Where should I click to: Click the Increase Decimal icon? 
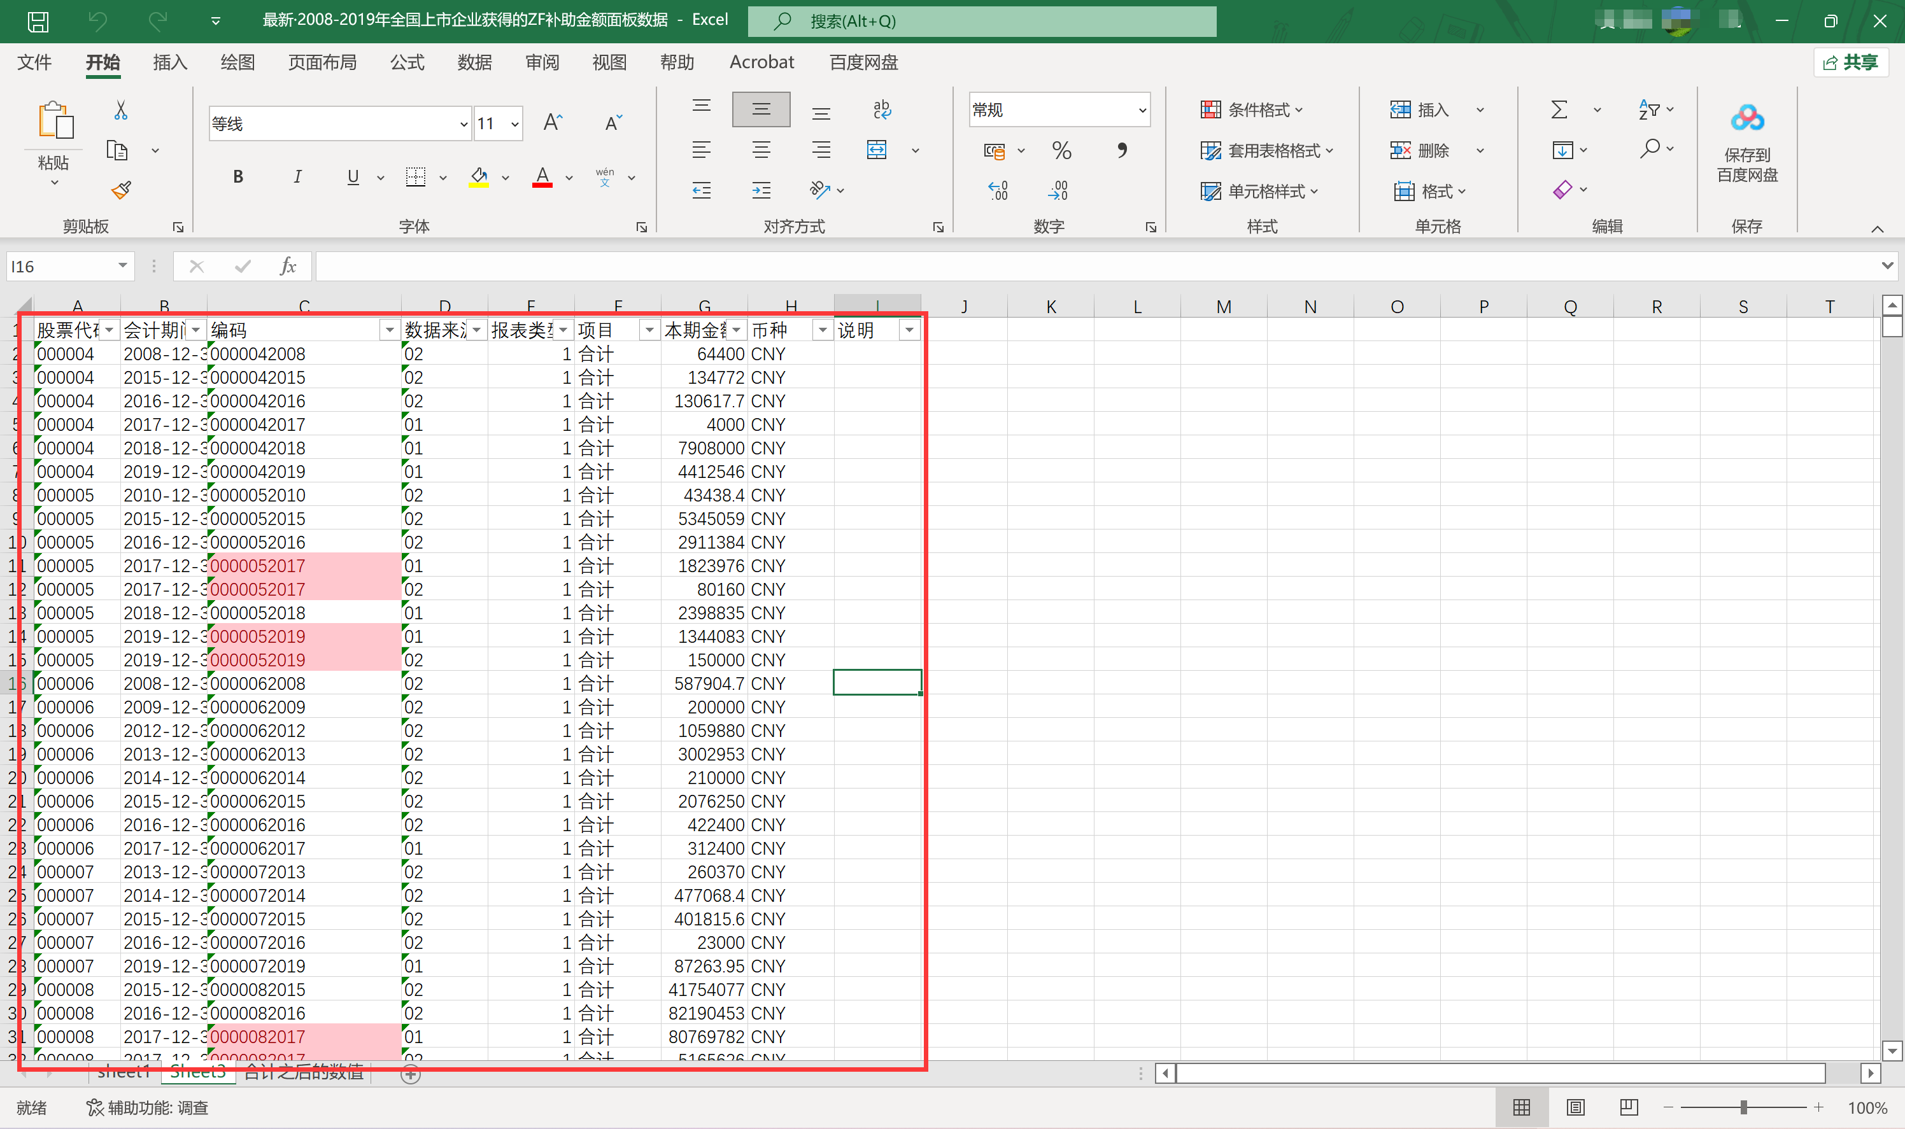(x=998, y=190)
